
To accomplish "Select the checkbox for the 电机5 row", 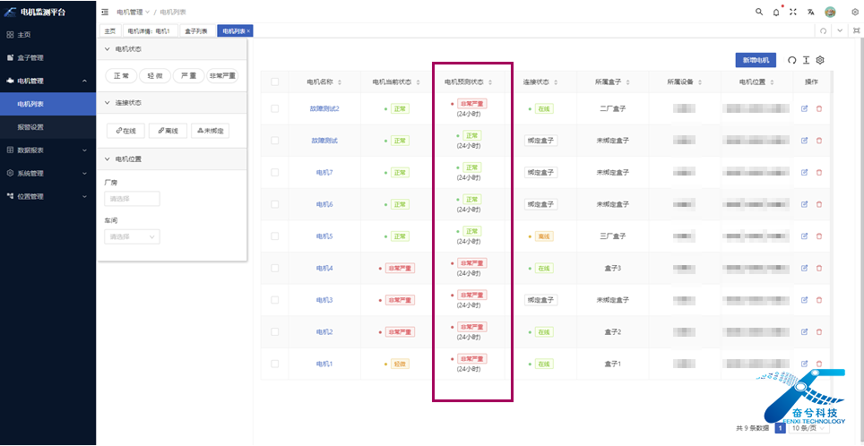I will pyautogui.click(x=275, y=236).
